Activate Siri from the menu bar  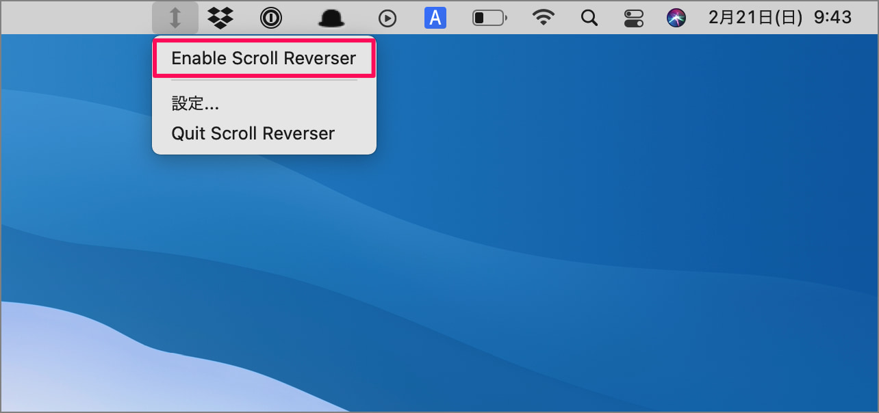click(x=676, y=18)
